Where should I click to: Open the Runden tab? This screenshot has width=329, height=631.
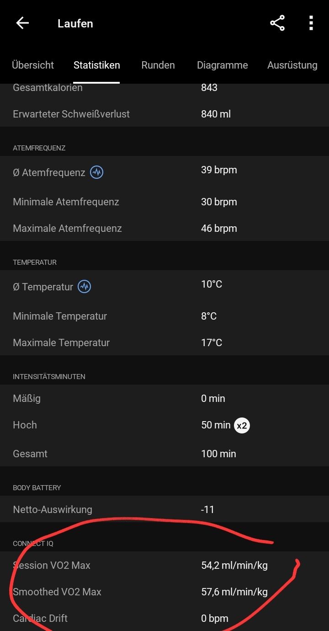pyautogui.click(x=158, y=65)
